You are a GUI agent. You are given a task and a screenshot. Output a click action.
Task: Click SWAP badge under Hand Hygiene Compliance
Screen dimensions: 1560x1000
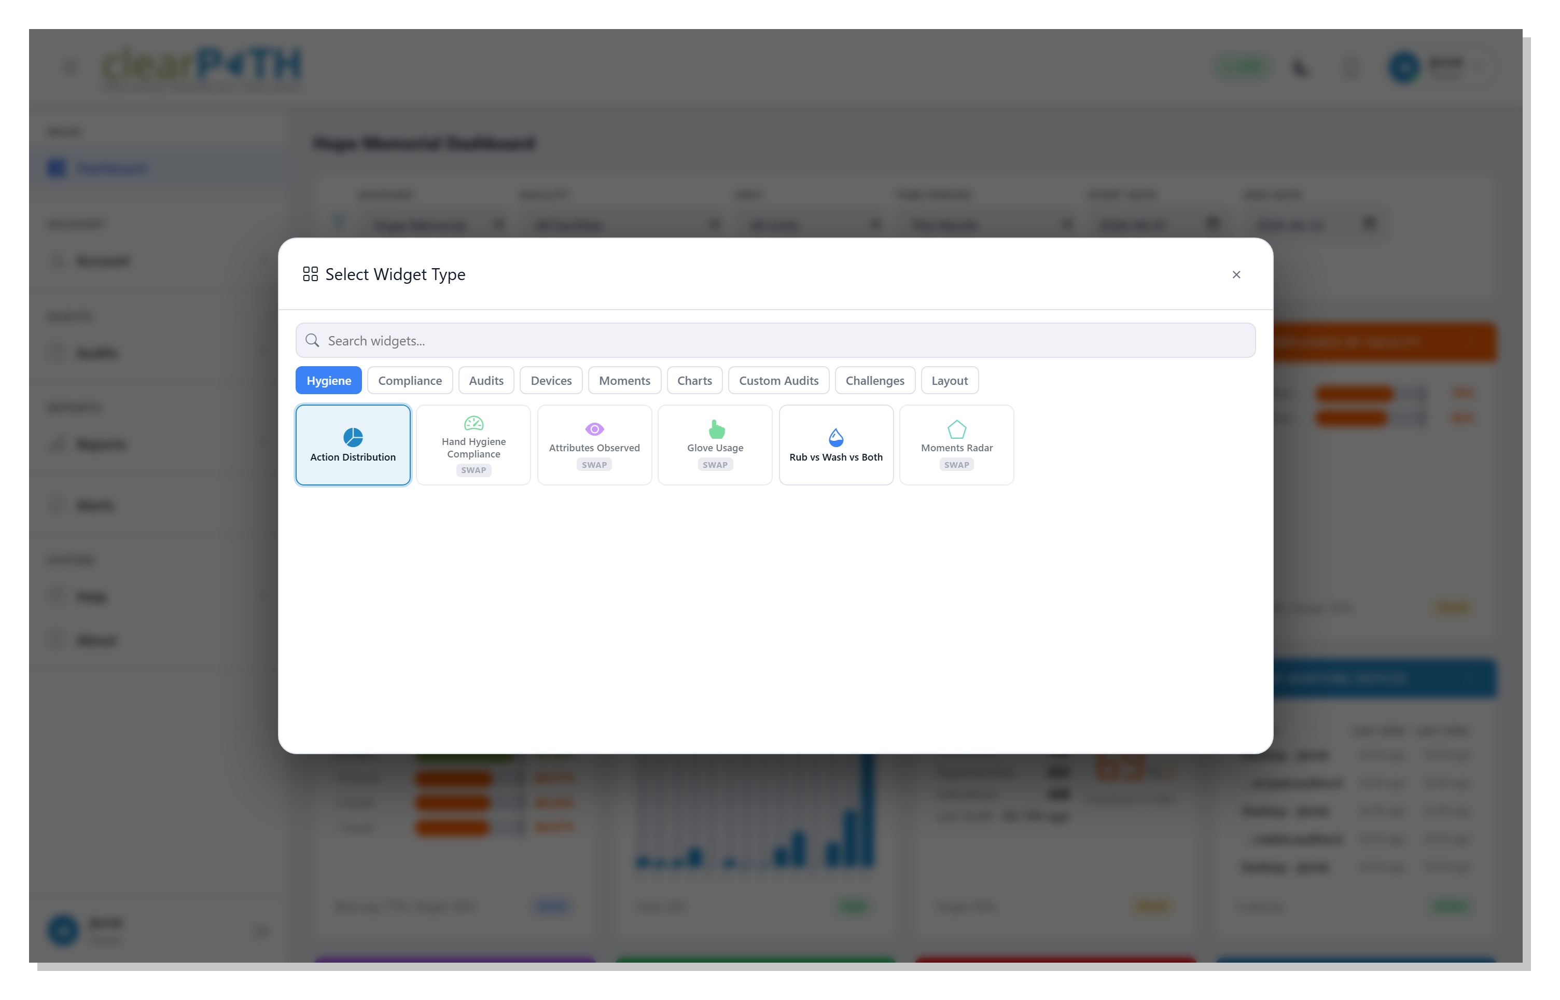click(x=473, y=470)
